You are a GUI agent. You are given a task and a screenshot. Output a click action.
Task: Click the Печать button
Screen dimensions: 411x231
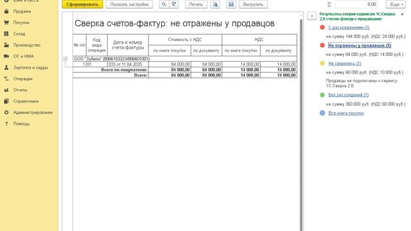(x=196, y=4)
